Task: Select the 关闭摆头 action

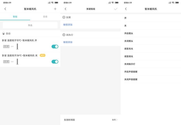Action: click(x=151, y=41)
